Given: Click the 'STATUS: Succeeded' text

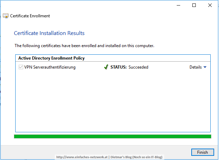Looking at the screenshot, I should point(129,67).
